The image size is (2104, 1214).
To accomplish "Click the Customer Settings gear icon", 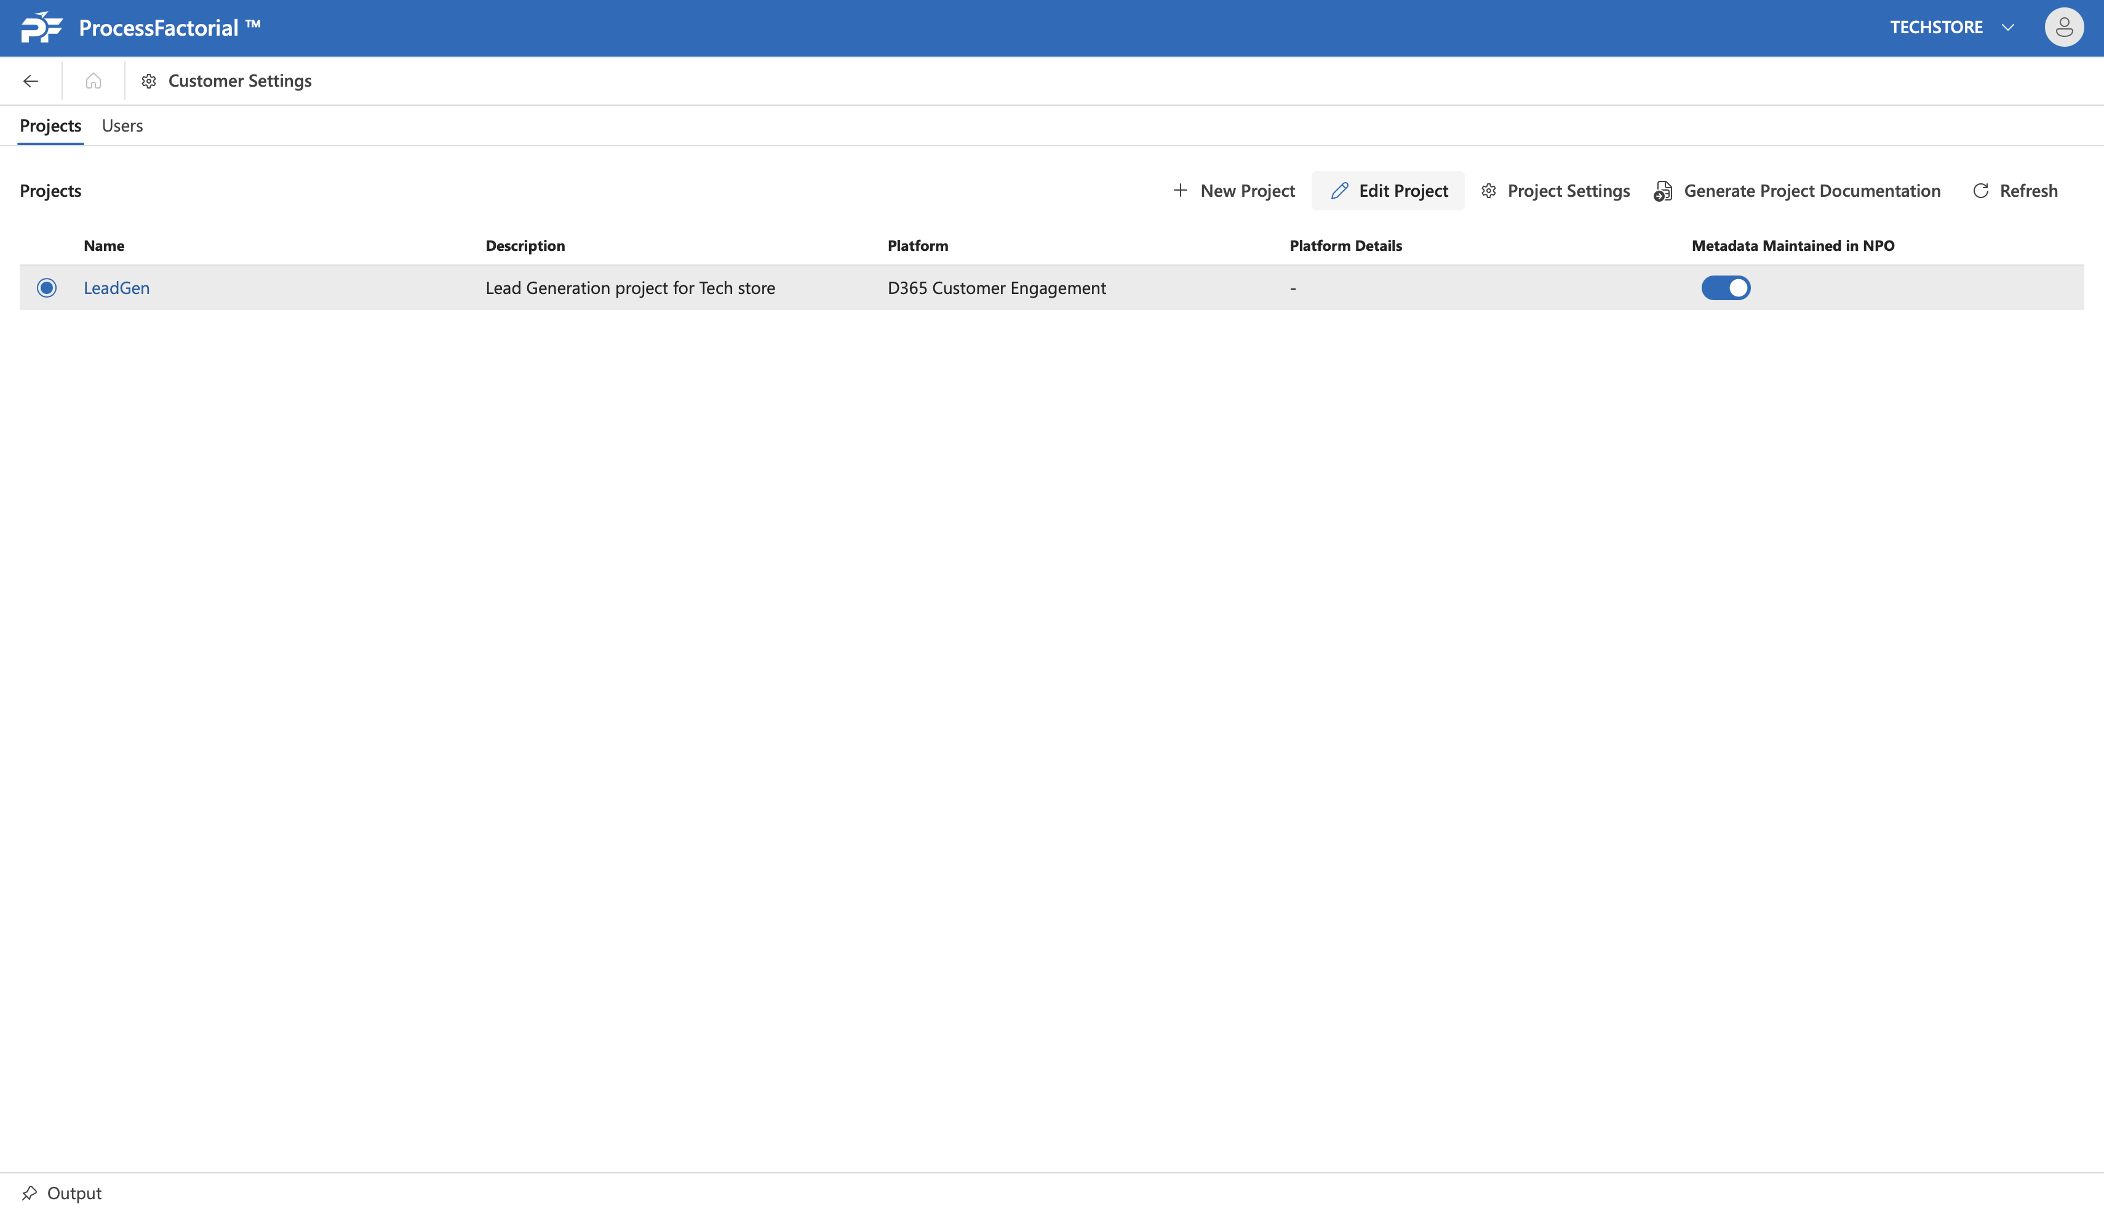I will 148,81.
